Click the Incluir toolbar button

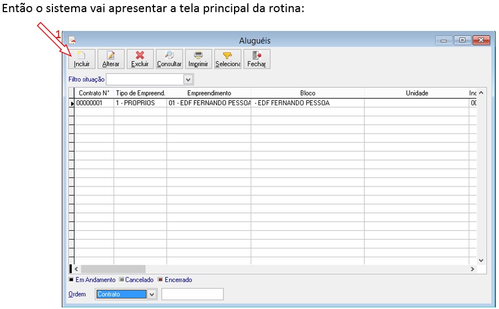[82, 59]
